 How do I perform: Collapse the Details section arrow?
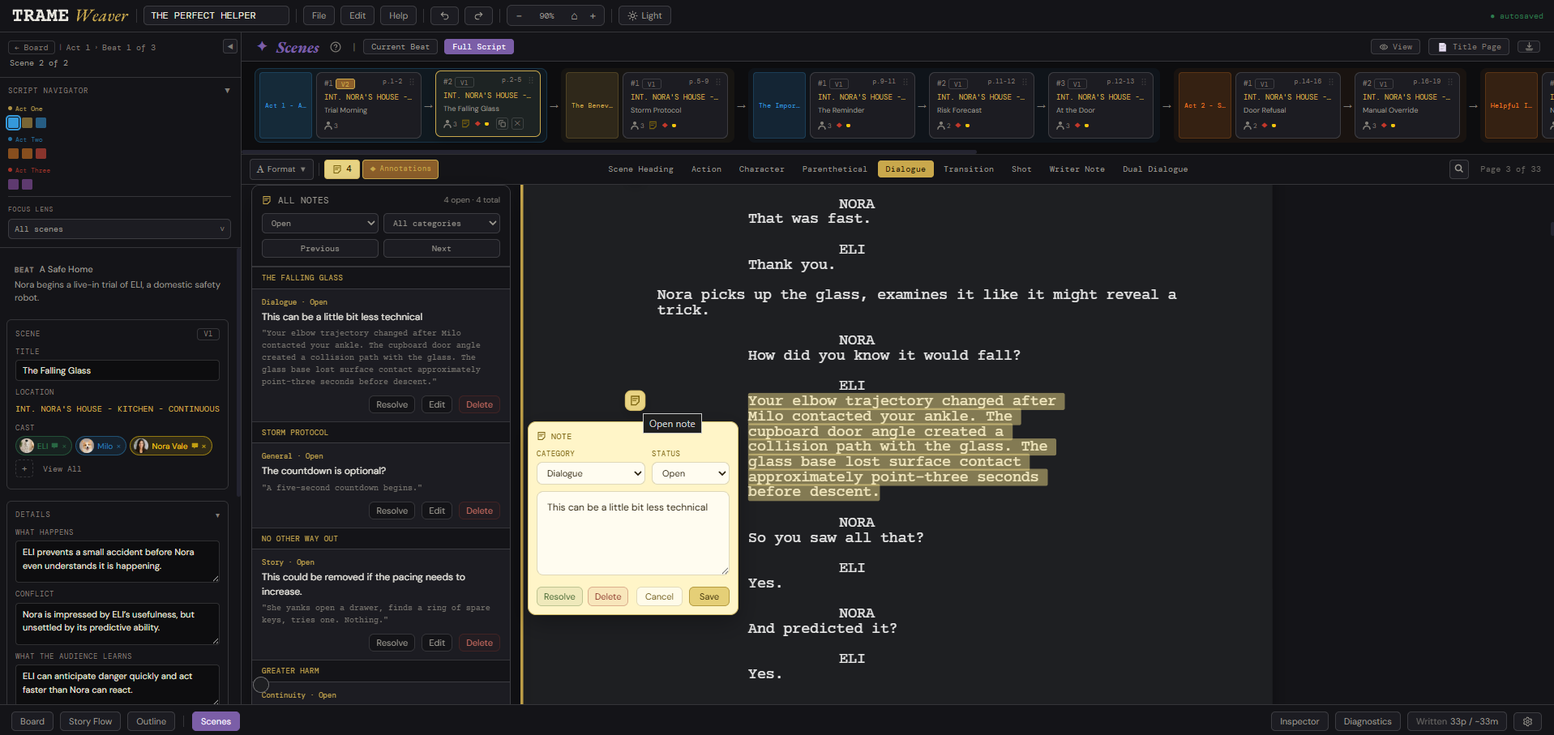(217, 515)
